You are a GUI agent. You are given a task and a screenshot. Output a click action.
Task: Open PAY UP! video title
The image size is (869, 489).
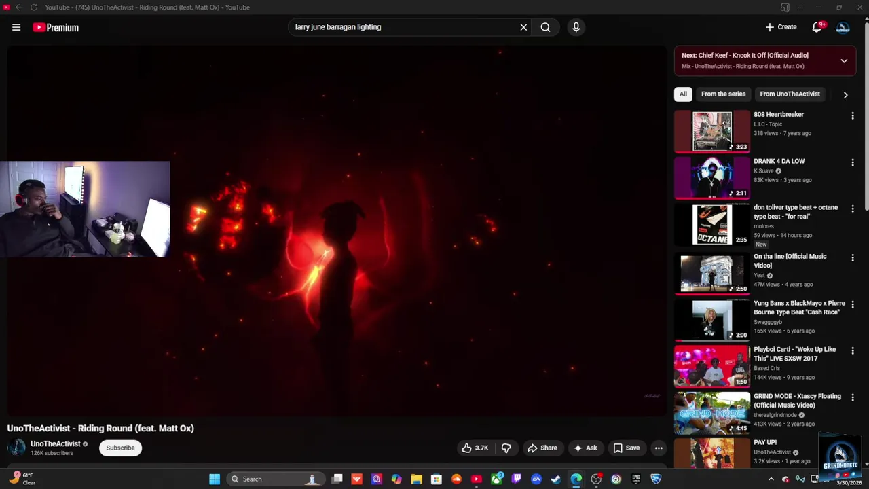click(x=765, y=442)
